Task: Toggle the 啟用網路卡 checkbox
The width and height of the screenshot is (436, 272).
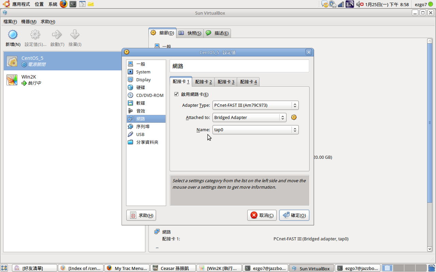Action: tap(176, 94)
